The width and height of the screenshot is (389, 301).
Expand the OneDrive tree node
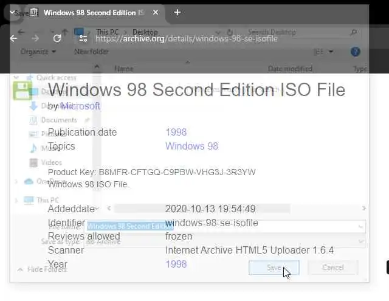(x=16, y=181)
